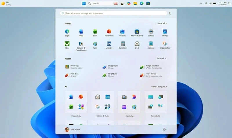Launch the Photos app
232x138 pixels.
[x=165, y=33]
